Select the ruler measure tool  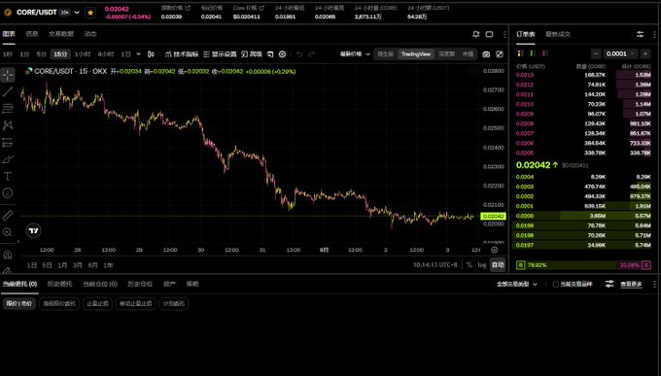pos(8,216)
